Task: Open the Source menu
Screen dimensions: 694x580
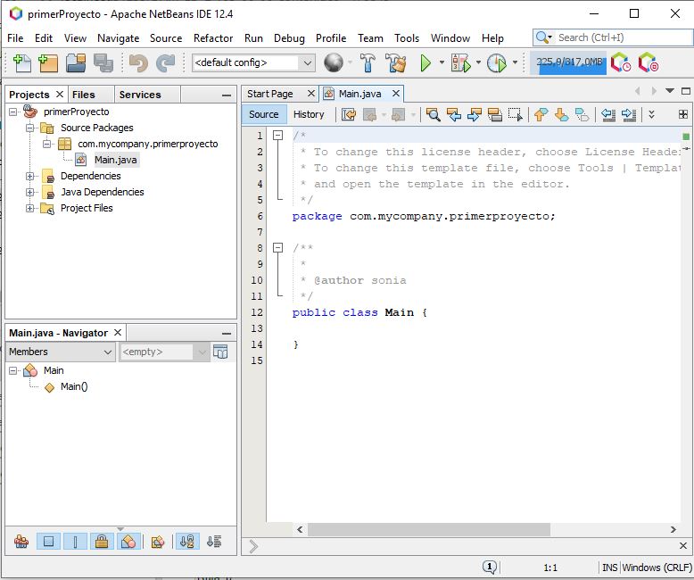Action: coord(166,38)
